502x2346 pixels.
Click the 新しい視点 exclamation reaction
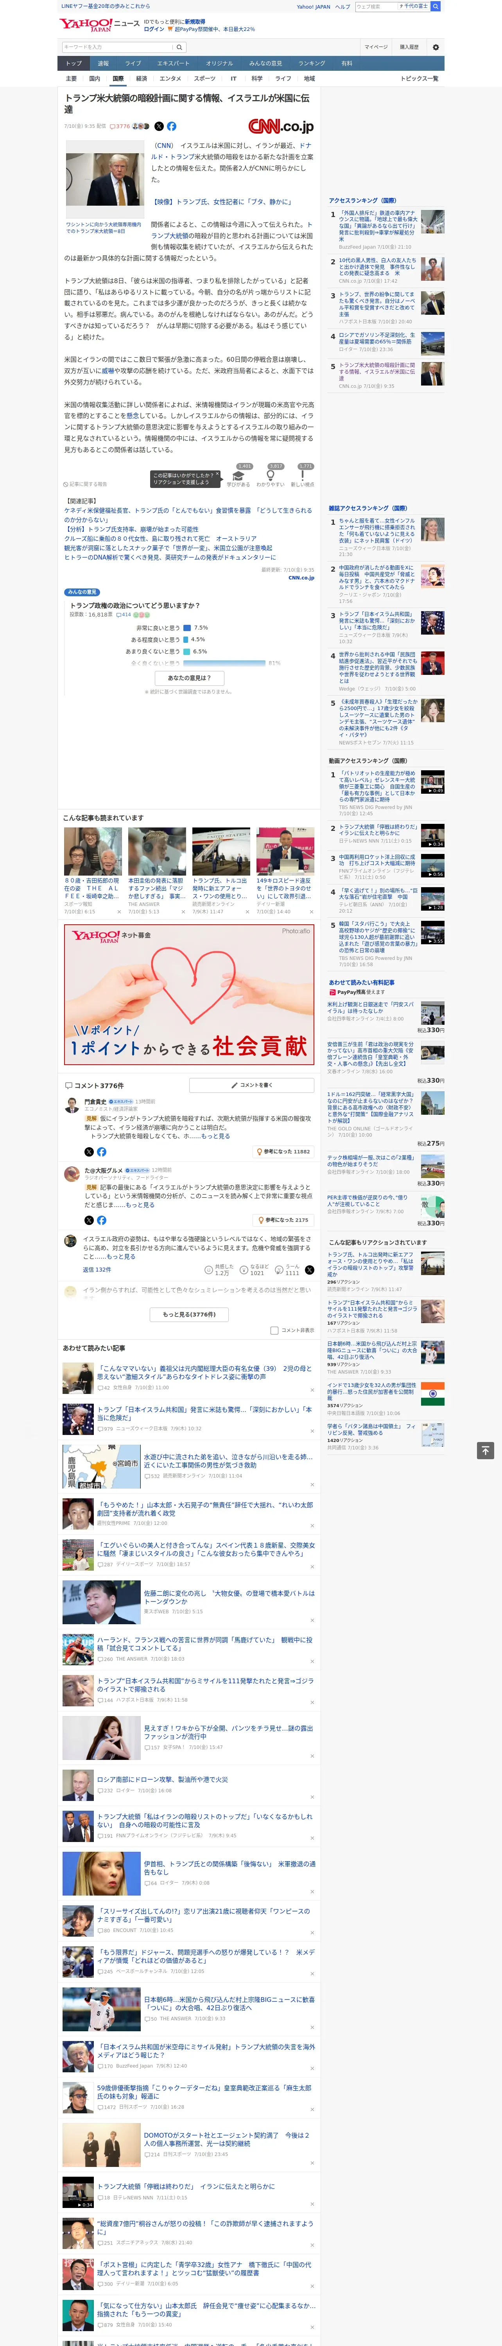click(303, 475)
